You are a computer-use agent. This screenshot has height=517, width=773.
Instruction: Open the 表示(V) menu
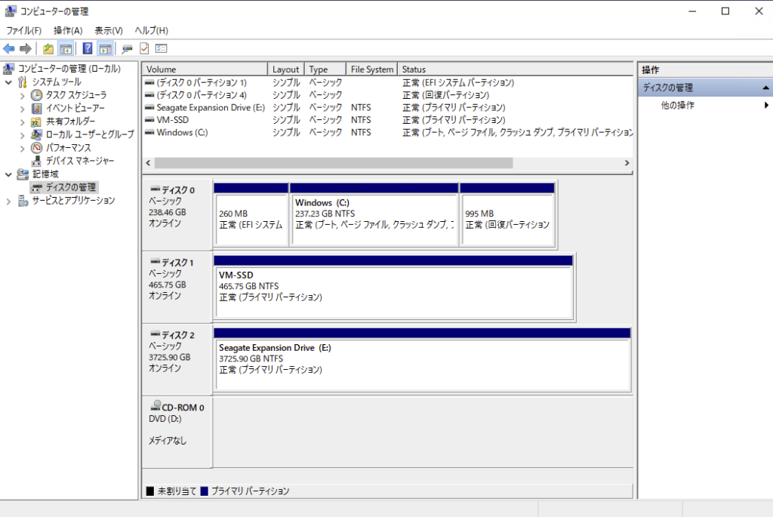(108, 30)
